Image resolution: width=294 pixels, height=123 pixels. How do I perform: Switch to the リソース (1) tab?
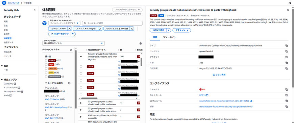tap(169, 37)
